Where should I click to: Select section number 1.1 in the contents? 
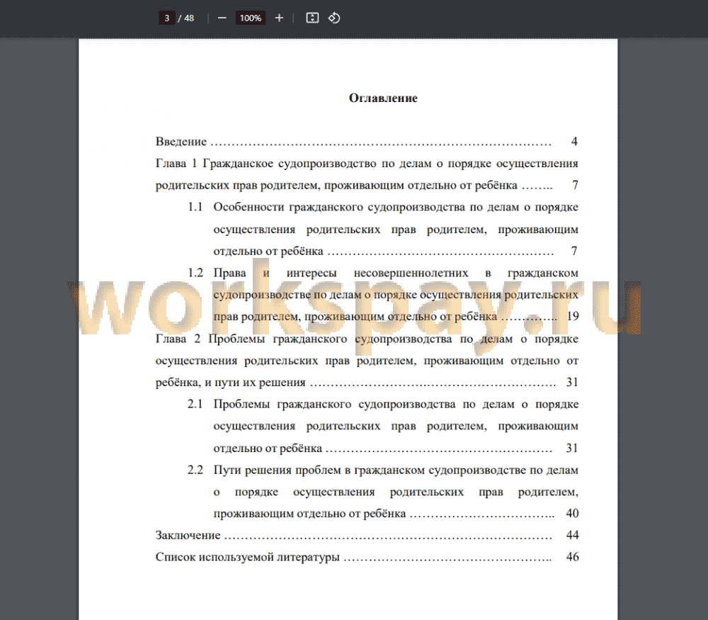point(195,207)
